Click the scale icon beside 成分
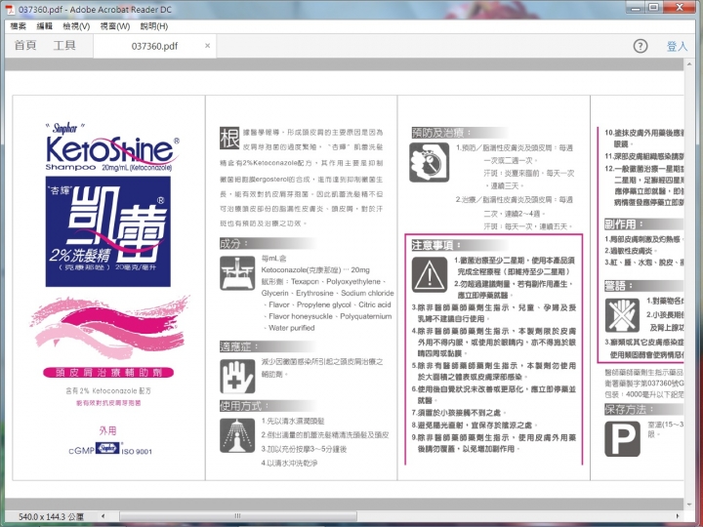703x527 pixels. click(237, 273)
